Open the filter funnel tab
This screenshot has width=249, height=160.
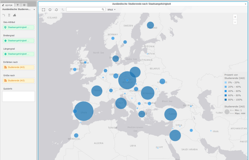[18, 5]
